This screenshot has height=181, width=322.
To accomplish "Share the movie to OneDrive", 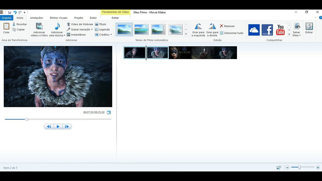I will pyautogui.click(x=254, y=30).
